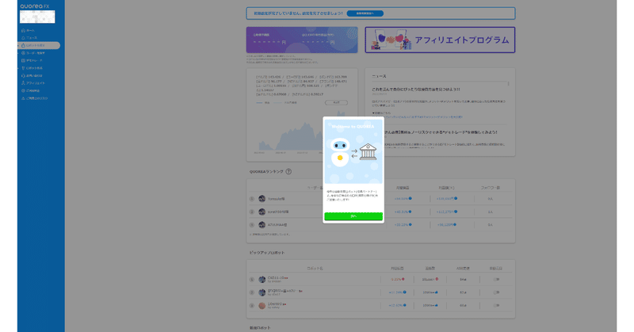
Task: Click thumbs-up icon in third pickup robot row
Action: pos(437,305)
